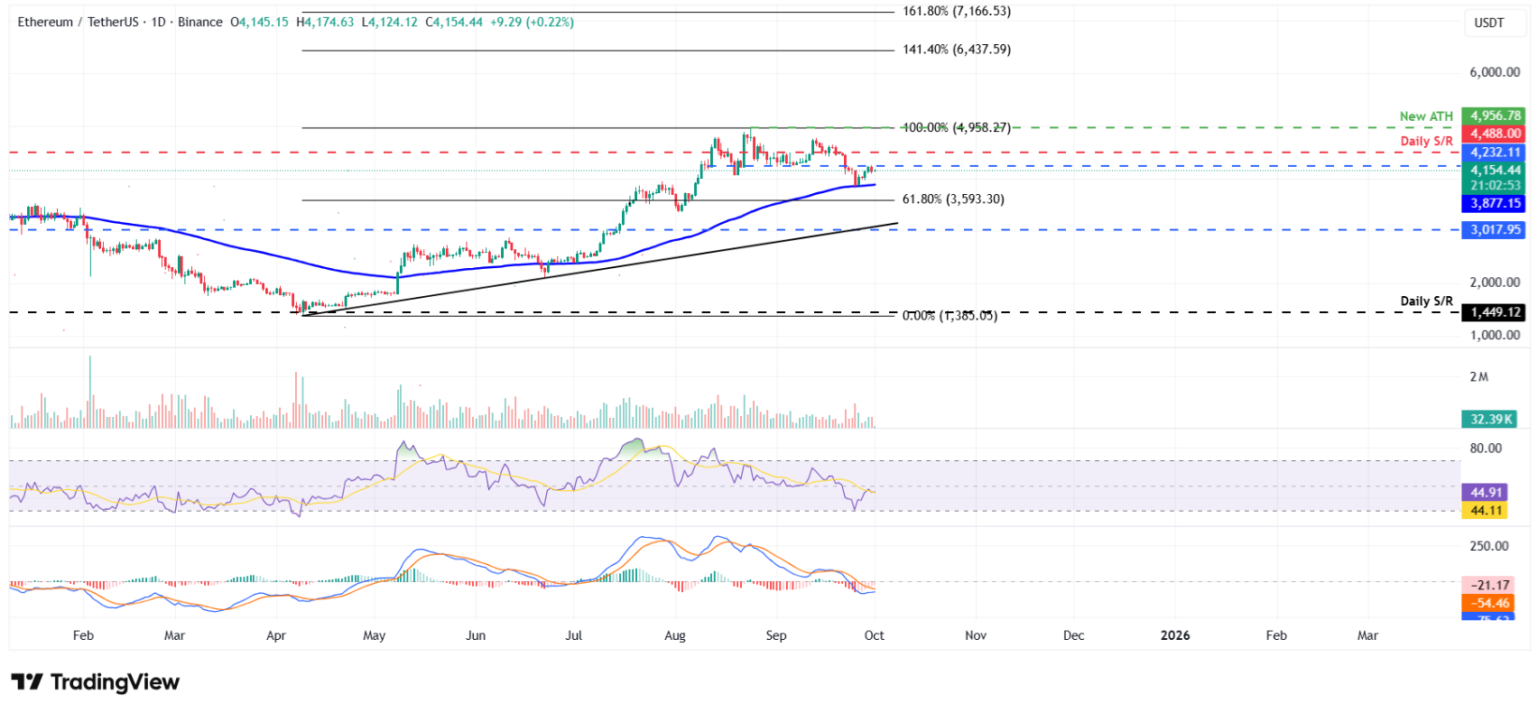This screenshot has width=1538, height=713.
Task: Click the Oct marker on time axis
Action: pyautogui.click(x=874, y=635)
